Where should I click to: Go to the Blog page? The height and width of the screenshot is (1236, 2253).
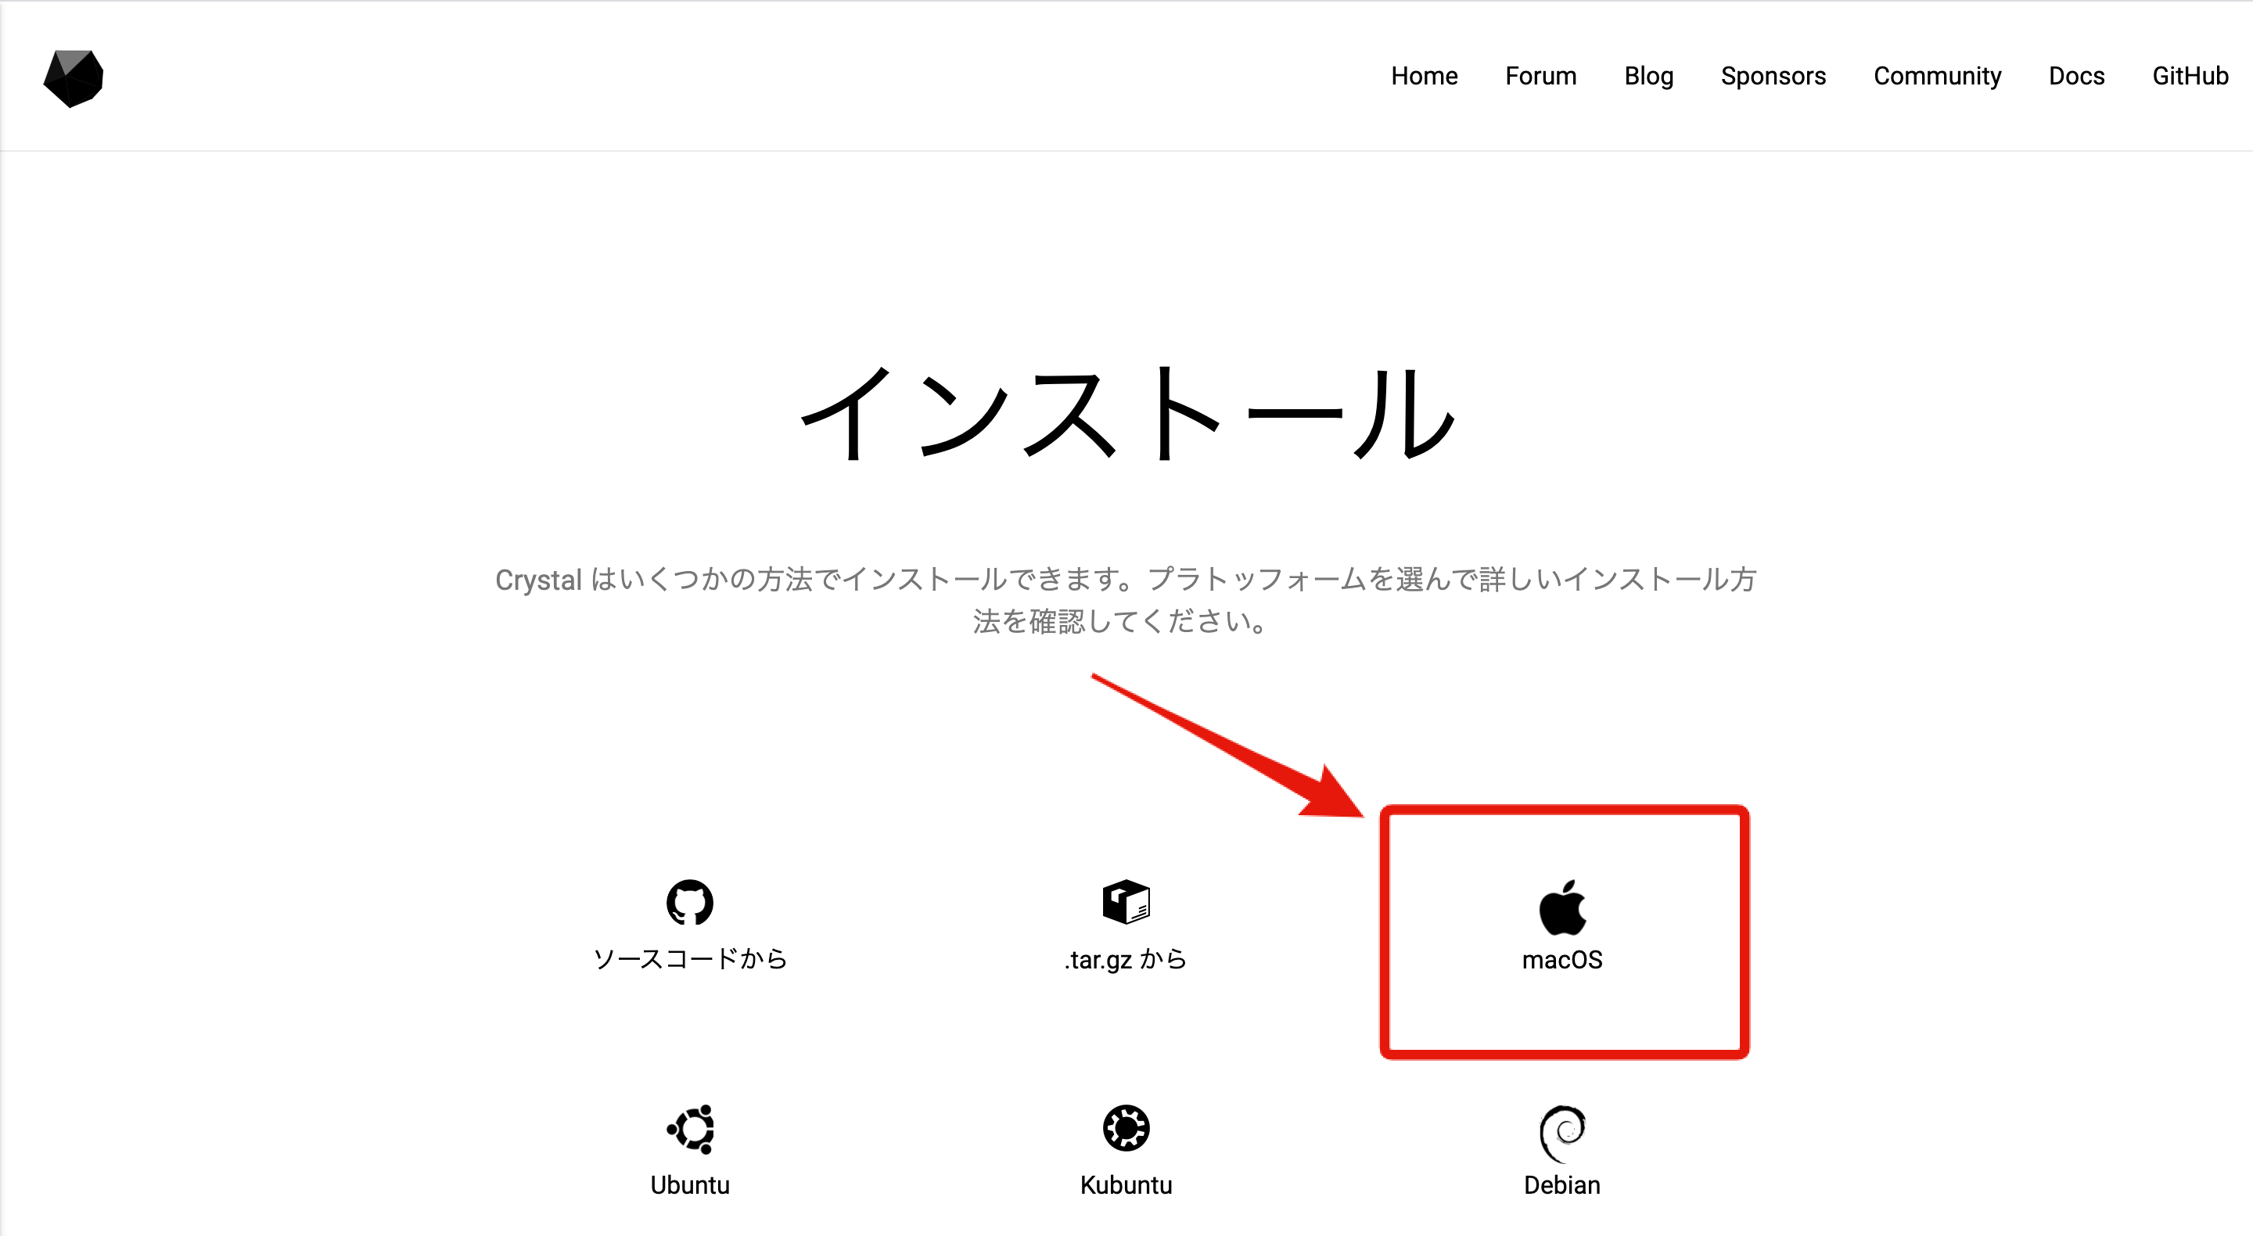pos(1648,76)
